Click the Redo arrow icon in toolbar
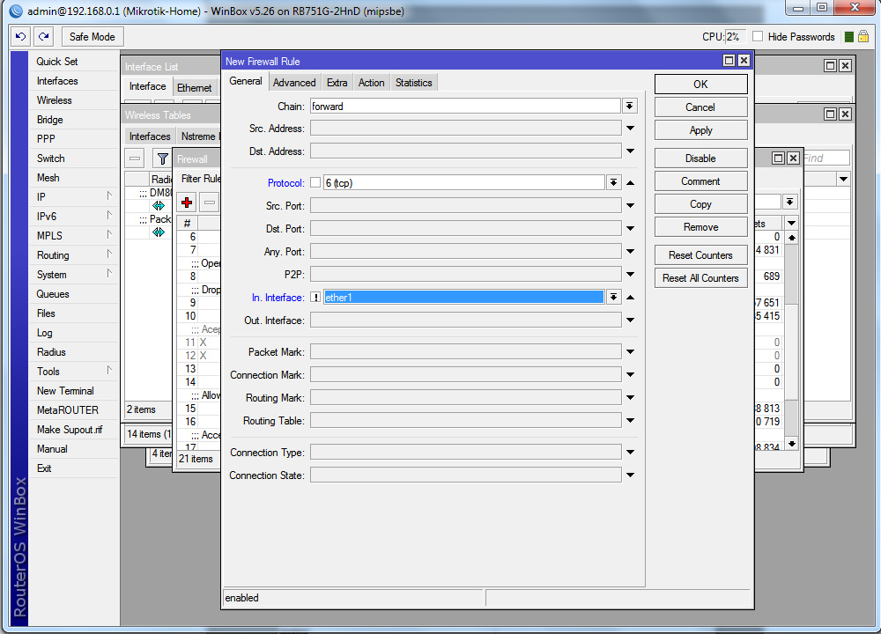The image size is (881, 634). click(x=43, y=37)
